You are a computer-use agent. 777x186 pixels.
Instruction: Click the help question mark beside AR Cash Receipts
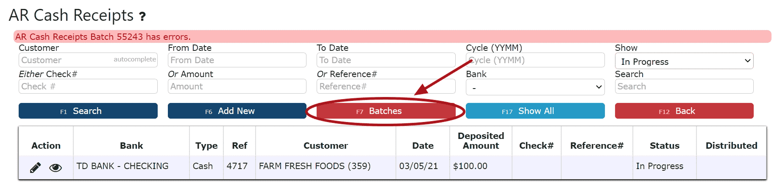pos(142,17)
